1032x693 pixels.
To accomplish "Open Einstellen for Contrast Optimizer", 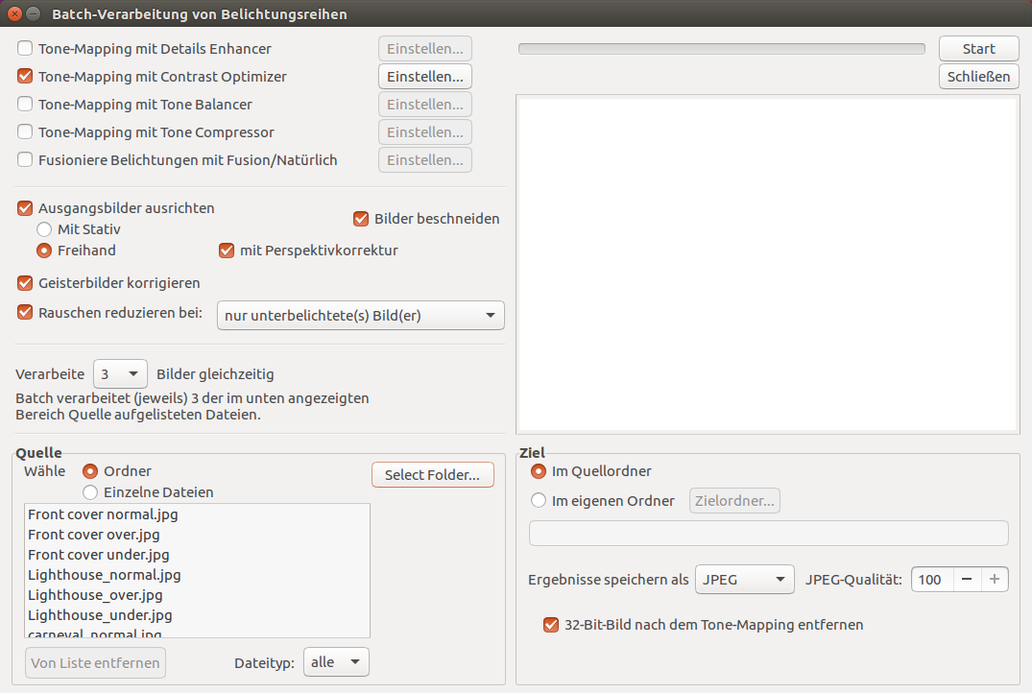I will tap(424, 77).
